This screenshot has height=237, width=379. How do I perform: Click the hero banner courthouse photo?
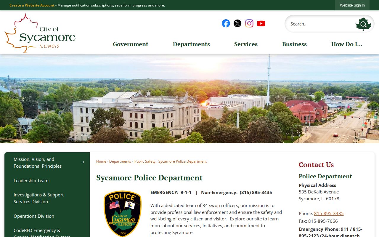pos(189,99)
